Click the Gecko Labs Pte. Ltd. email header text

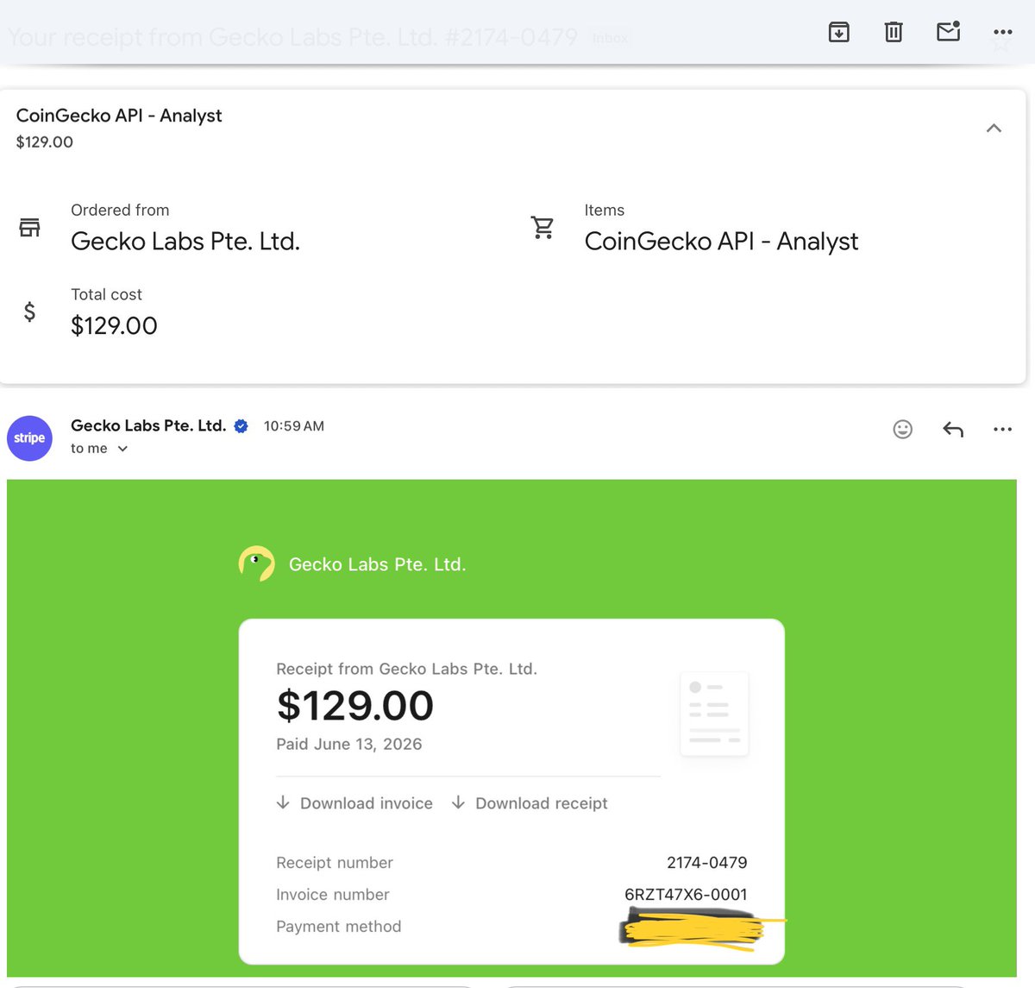pyautogui.click(x=377, y=564)
